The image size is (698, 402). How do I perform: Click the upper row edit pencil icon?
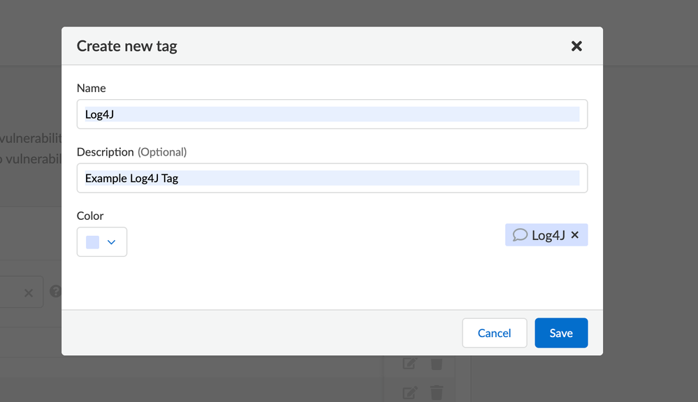(409, 364)
